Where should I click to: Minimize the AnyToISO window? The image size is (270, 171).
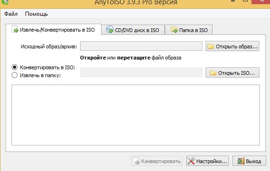coord(233,1)
